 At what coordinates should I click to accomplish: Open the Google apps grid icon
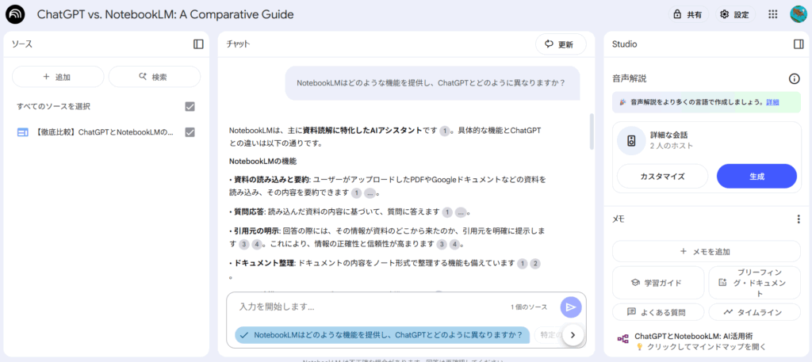[773, 14]
